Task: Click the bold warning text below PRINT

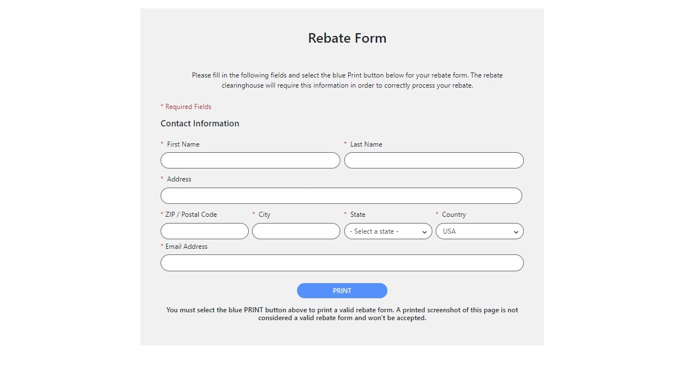Action: point(342,313)
